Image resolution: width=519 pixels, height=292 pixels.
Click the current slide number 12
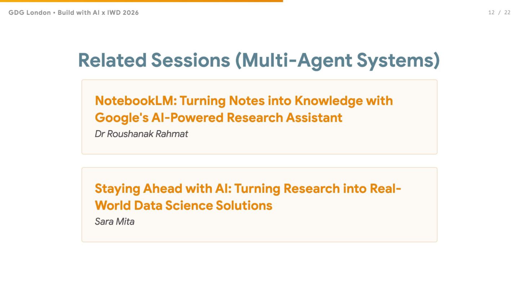pos(491,13)
